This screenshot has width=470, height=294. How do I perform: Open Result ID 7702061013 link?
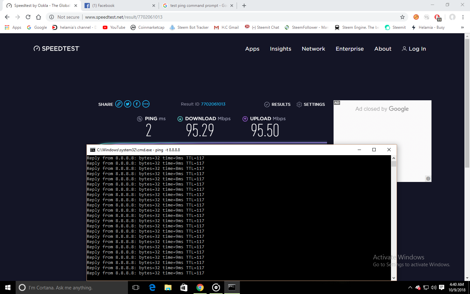click(x=213, y=104)
